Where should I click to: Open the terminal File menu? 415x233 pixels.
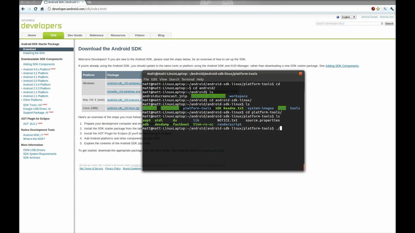(146, 79)
